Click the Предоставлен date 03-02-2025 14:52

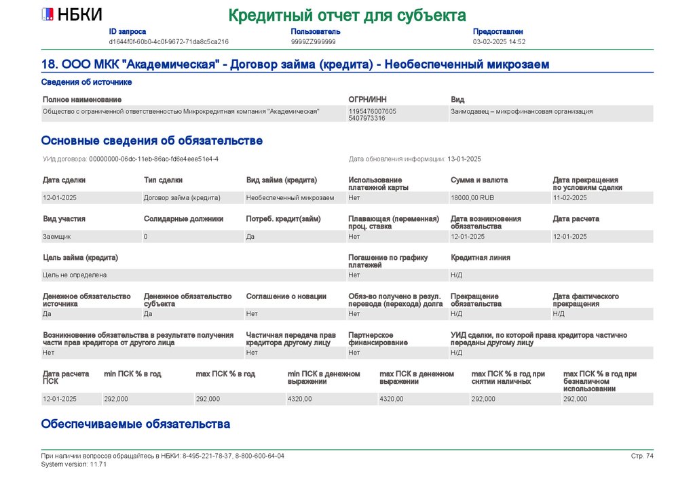(499, 41)
